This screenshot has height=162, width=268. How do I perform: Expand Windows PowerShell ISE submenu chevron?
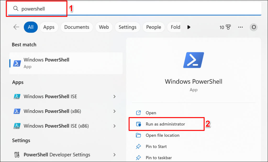114,96
